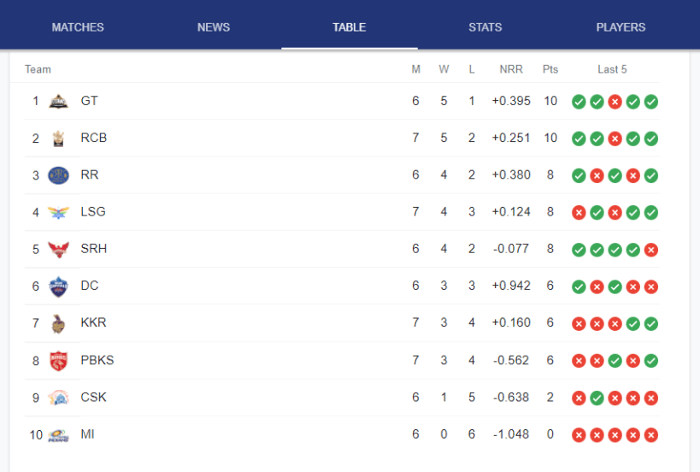Select the Rajasthan Royals round logo
700x472 pixels.
coord(58,175)
